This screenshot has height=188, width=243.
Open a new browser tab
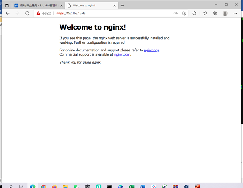[x=122, y=6]
